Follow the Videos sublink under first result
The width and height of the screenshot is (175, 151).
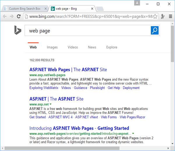click(x=66, y=88)
